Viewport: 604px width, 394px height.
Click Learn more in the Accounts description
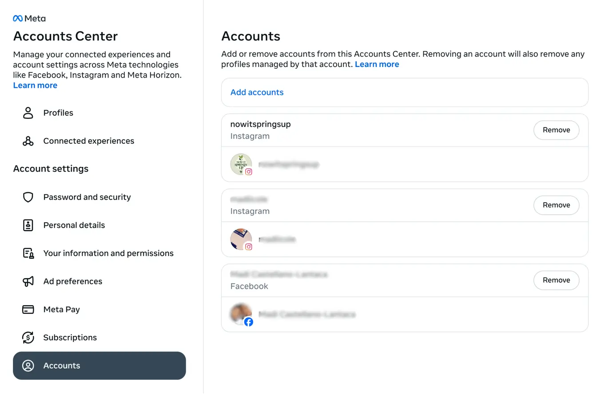pyautogui.click(x=377, y=64)
